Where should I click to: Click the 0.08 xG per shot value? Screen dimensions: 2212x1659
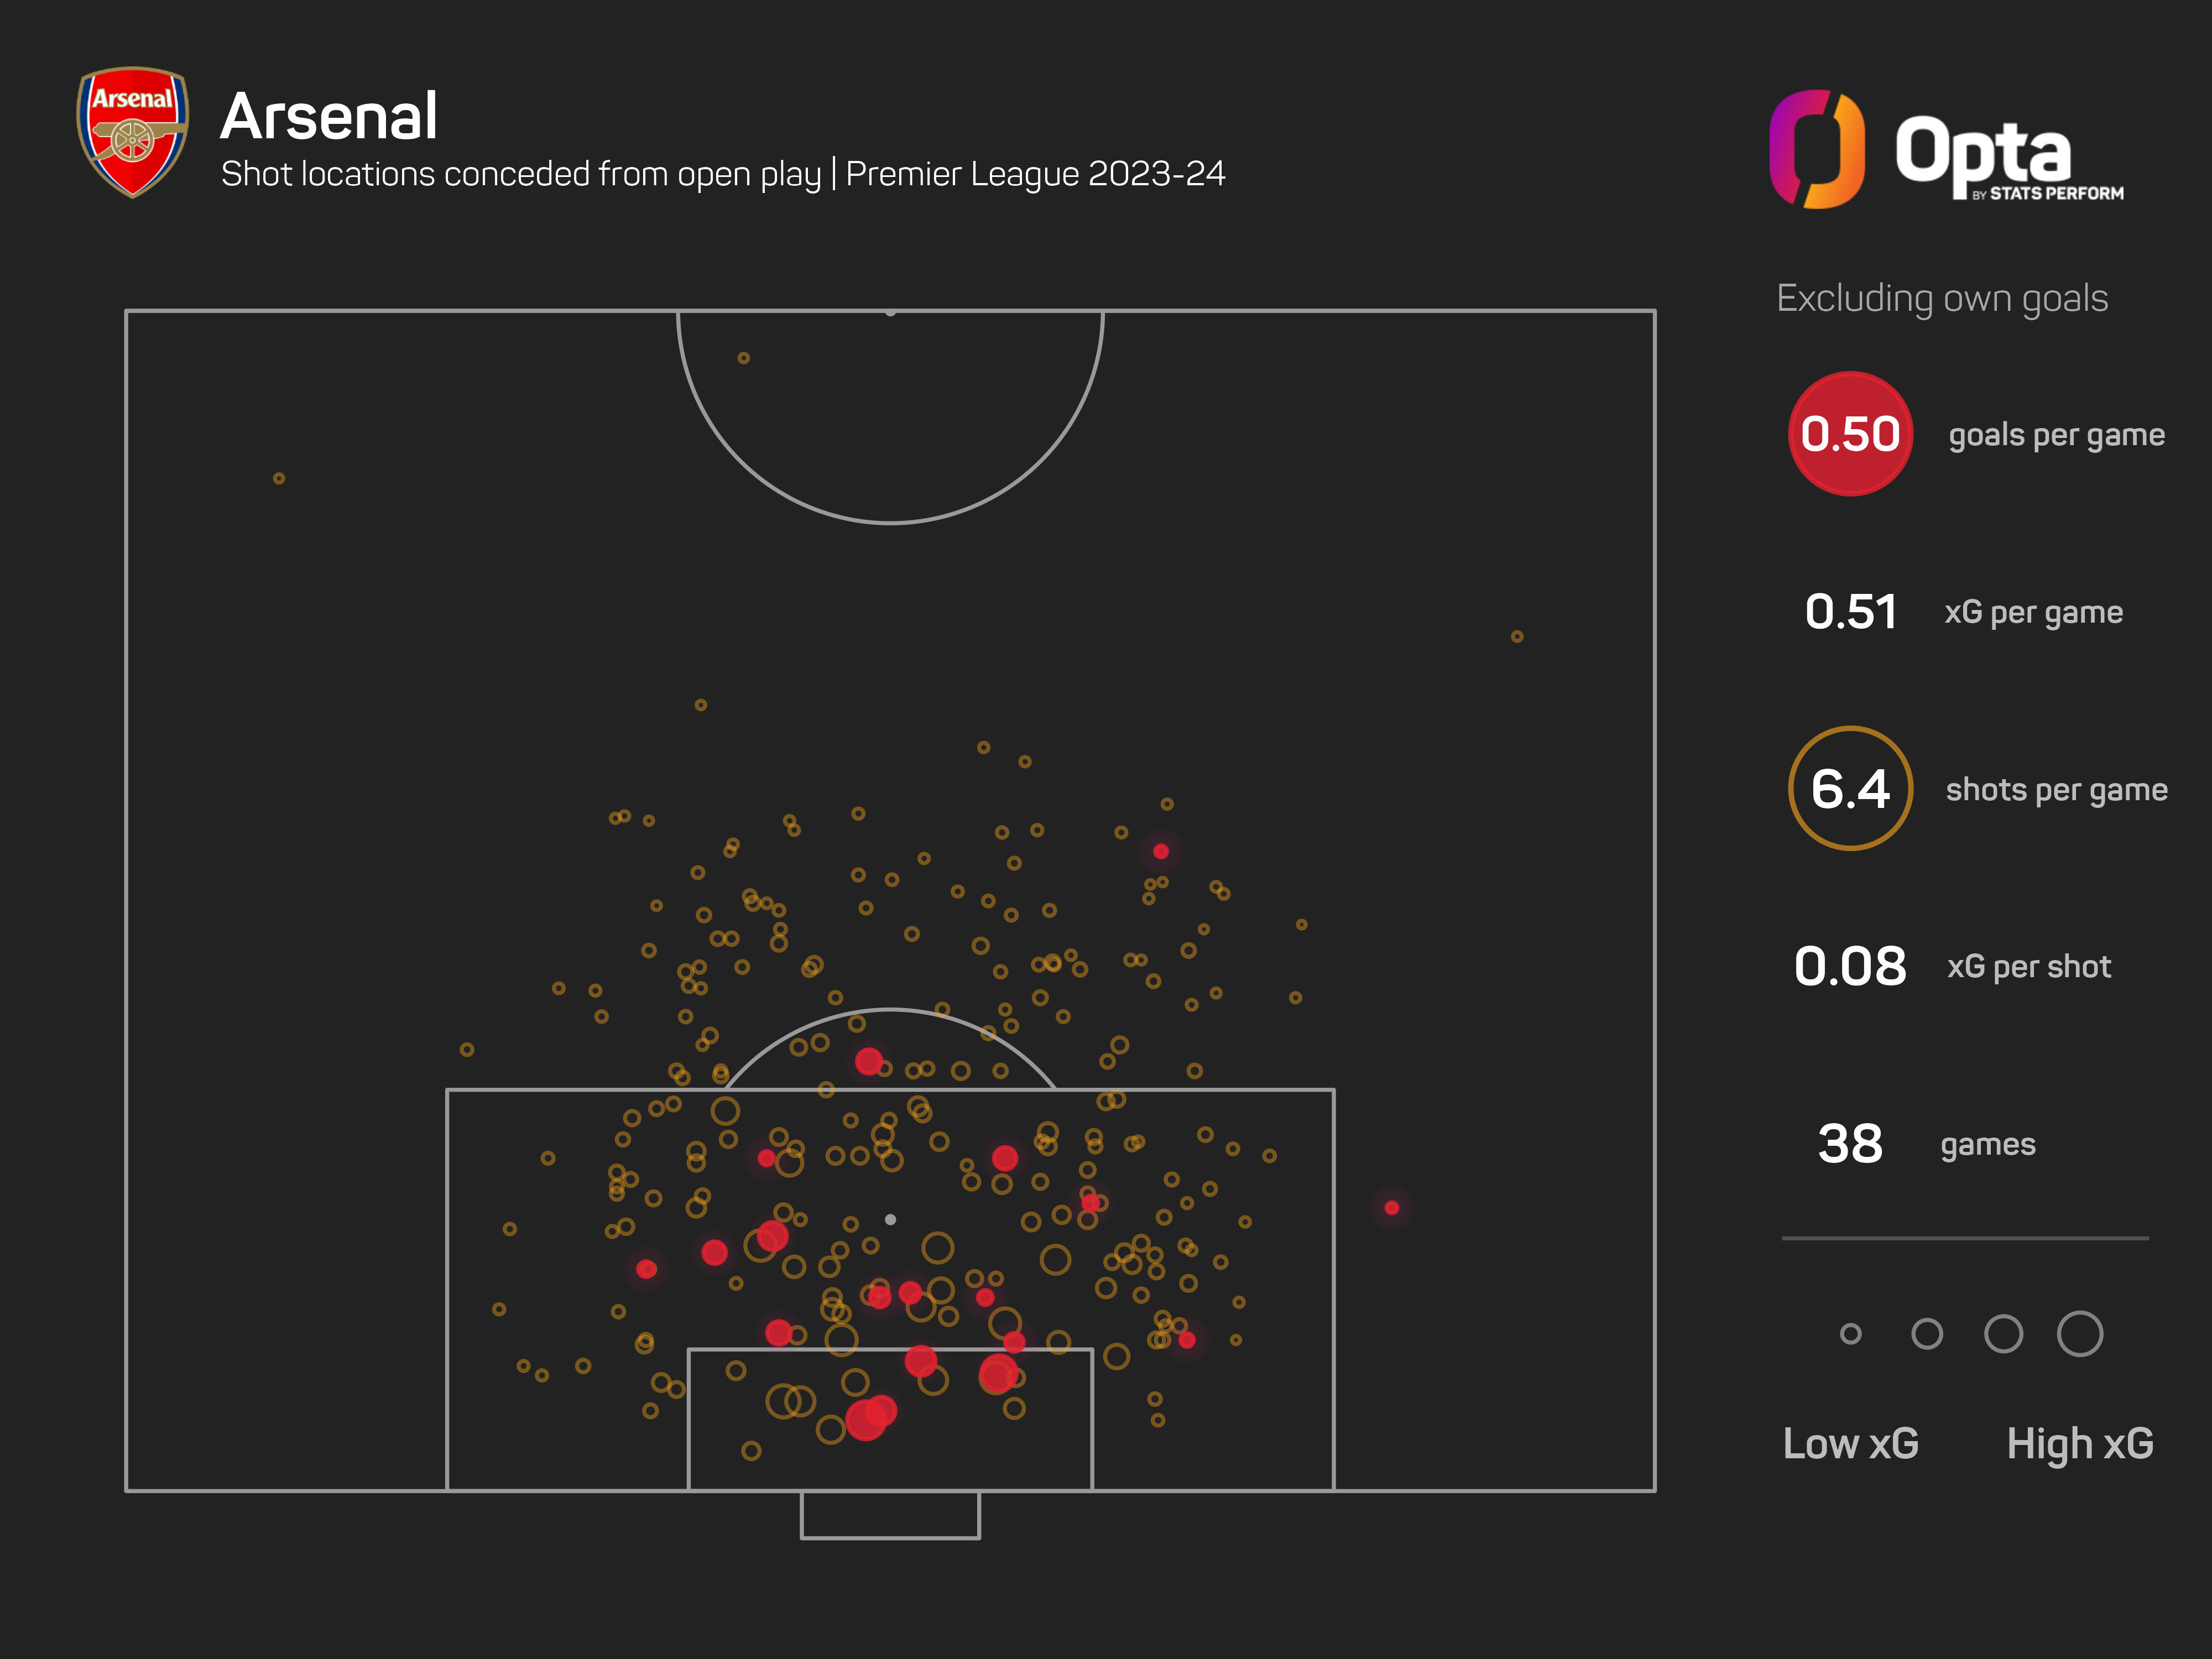1850,966
